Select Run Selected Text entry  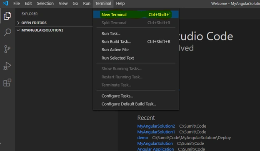[136, 58]
